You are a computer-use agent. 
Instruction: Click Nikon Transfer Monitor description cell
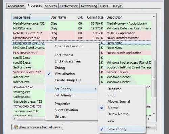point(123,38)
